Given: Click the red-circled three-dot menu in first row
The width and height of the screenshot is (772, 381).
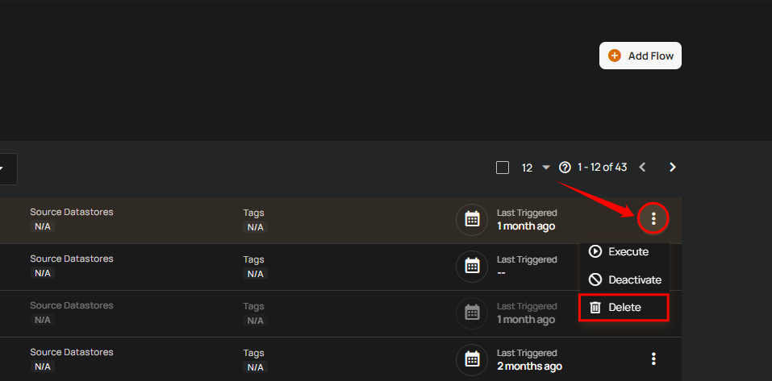Looking at the screenshot, I should (x=653, y=218).
